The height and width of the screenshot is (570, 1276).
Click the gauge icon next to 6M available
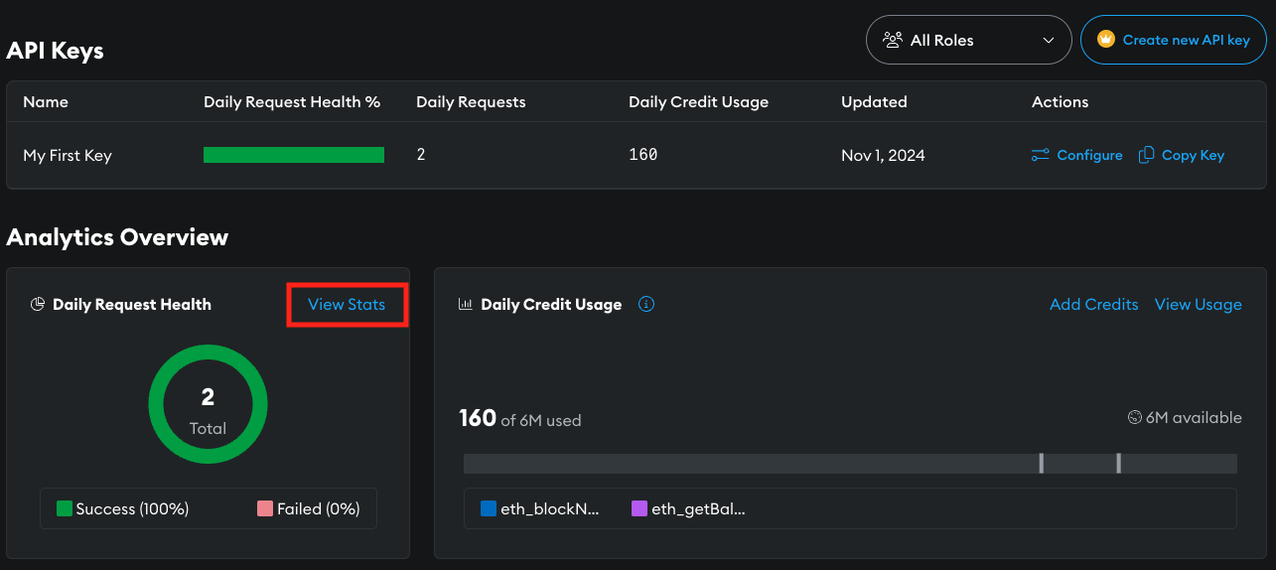(1134, 418)
